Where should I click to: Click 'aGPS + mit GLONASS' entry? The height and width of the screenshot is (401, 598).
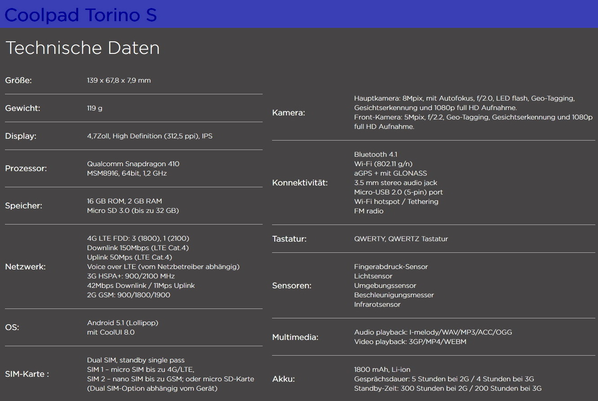[x=391, y=173]
